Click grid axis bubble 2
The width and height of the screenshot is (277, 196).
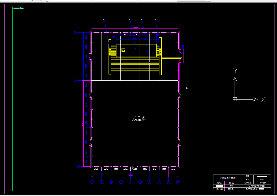point(101,182)
